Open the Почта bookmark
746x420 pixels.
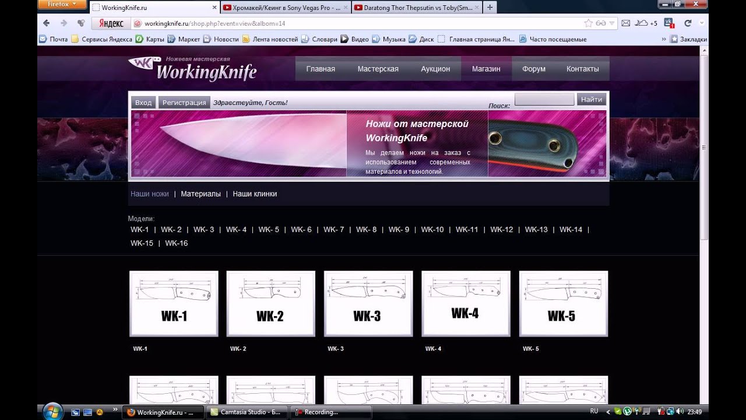53,39
